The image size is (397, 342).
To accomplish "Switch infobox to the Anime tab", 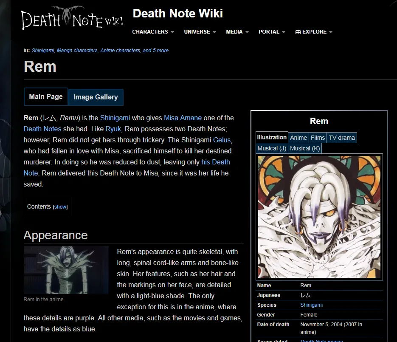I will click(298, 138).
